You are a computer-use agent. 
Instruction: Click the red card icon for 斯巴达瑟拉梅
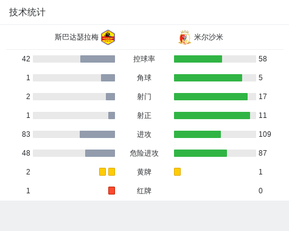coord(111,191)
